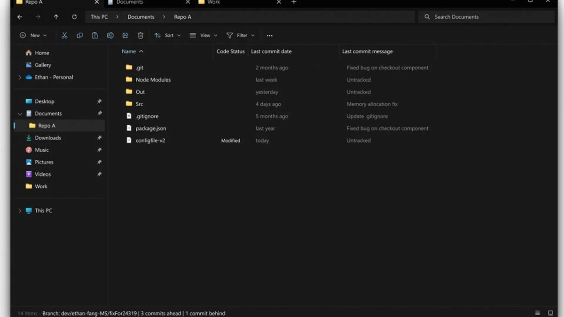Click the Share icon in toolbar
The height and width of the screenshot is (317, 564).
click(x=125, y=36)
